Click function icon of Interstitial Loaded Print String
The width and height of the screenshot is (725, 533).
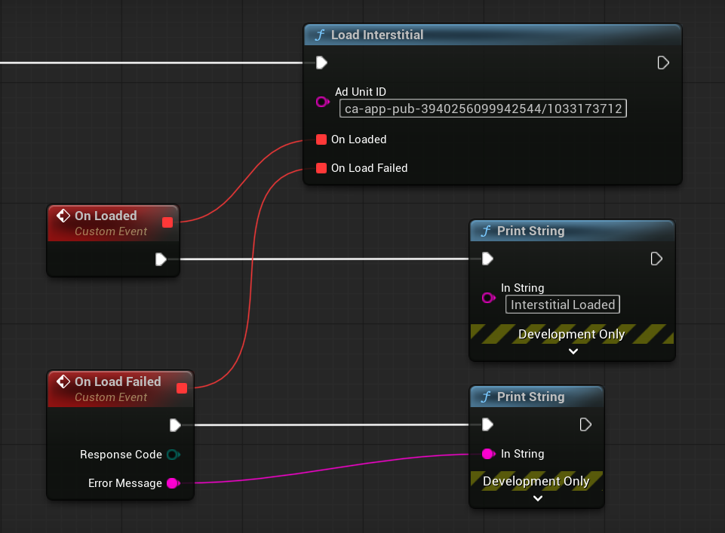coord(486,231)
